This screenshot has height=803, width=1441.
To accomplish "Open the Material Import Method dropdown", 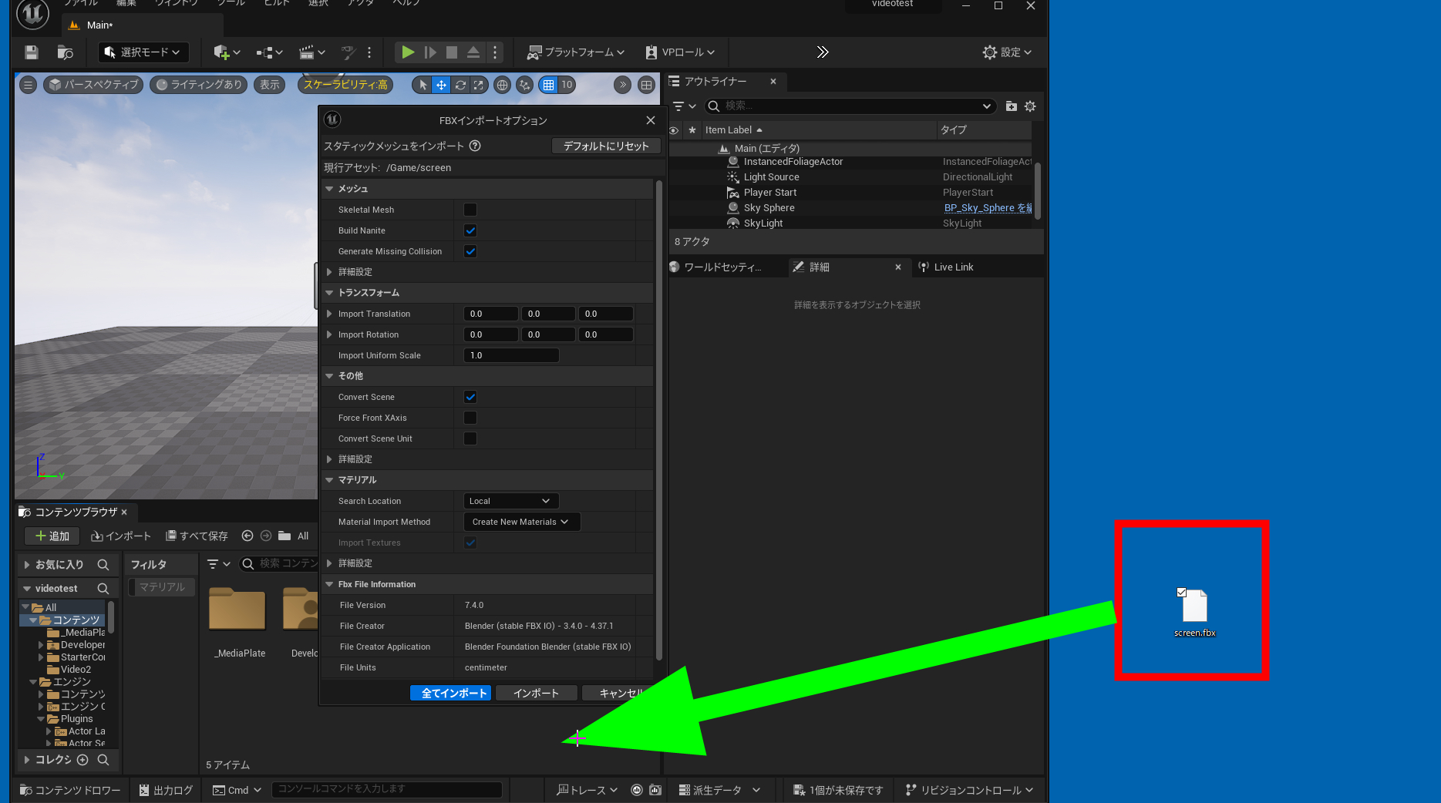I will (x=521, y=522).
